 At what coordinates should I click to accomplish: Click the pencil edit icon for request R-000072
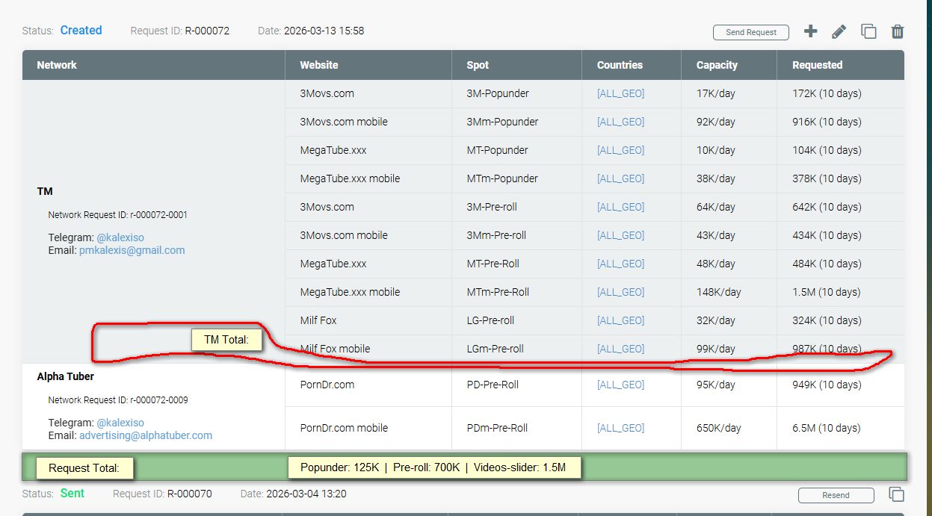[x=839, y=31]
